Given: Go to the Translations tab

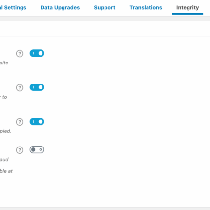Looking at the screenshot, I should [146, 8].
